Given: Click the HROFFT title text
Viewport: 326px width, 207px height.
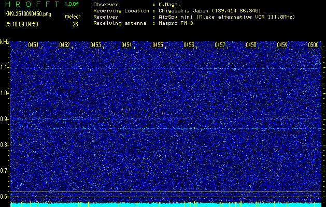Looking at the screenshot, I should [31, 4].
